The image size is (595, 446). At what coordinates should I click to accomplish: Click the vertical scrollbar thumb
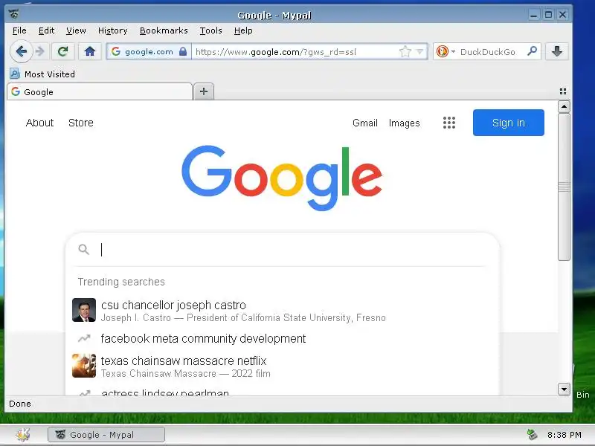coord(564,187)
